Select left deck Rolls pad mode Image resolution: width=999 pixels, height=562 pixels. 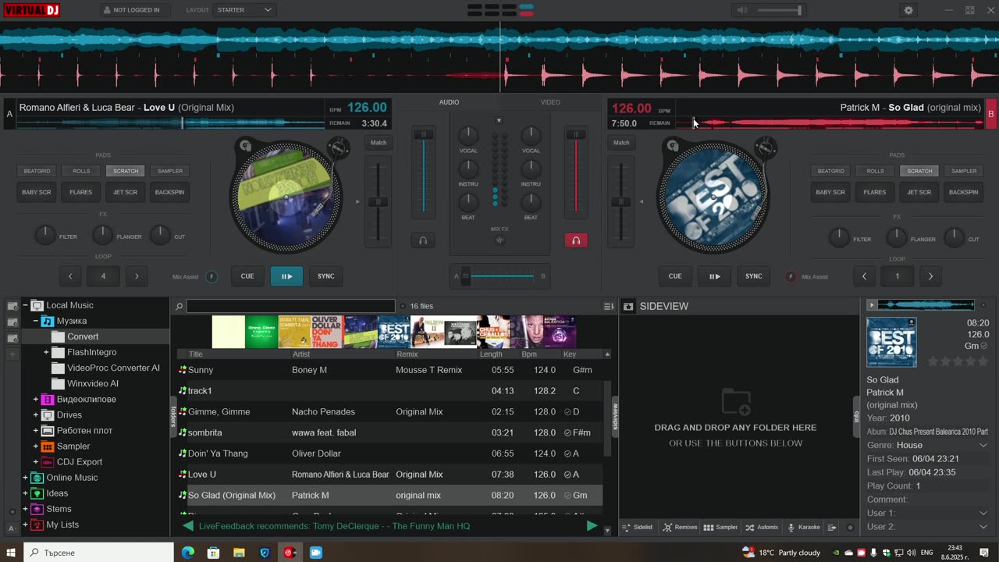(x=81, y=171)
